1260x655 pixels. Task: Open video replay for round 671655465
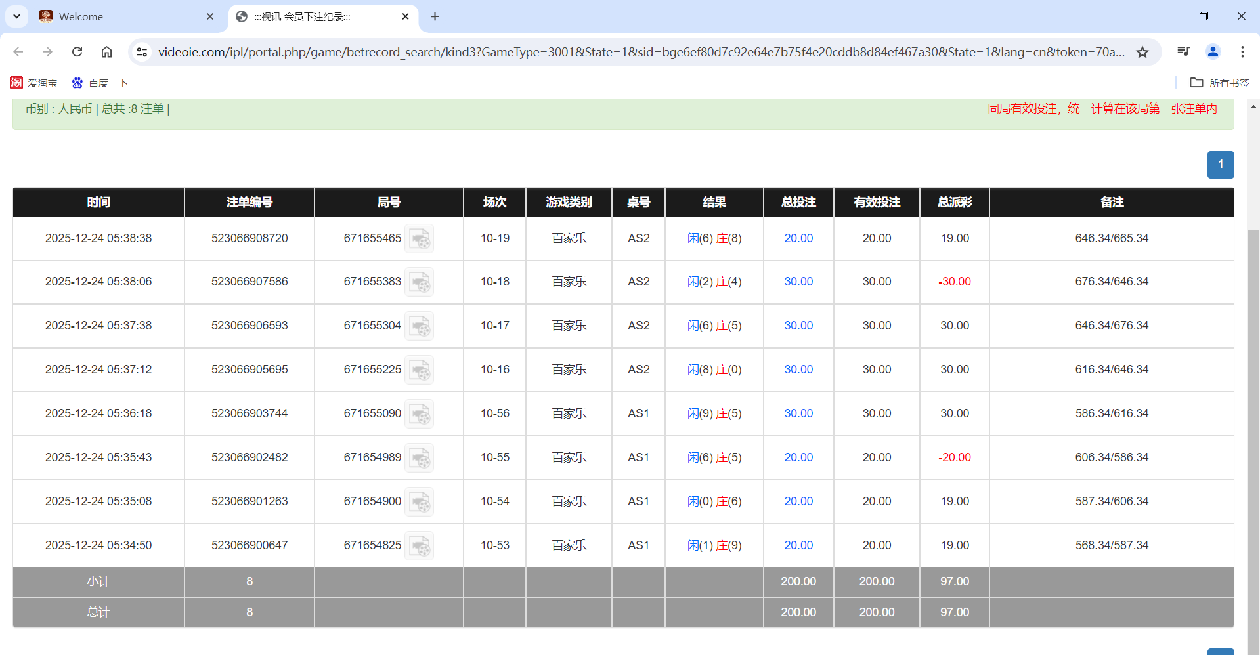419,239
